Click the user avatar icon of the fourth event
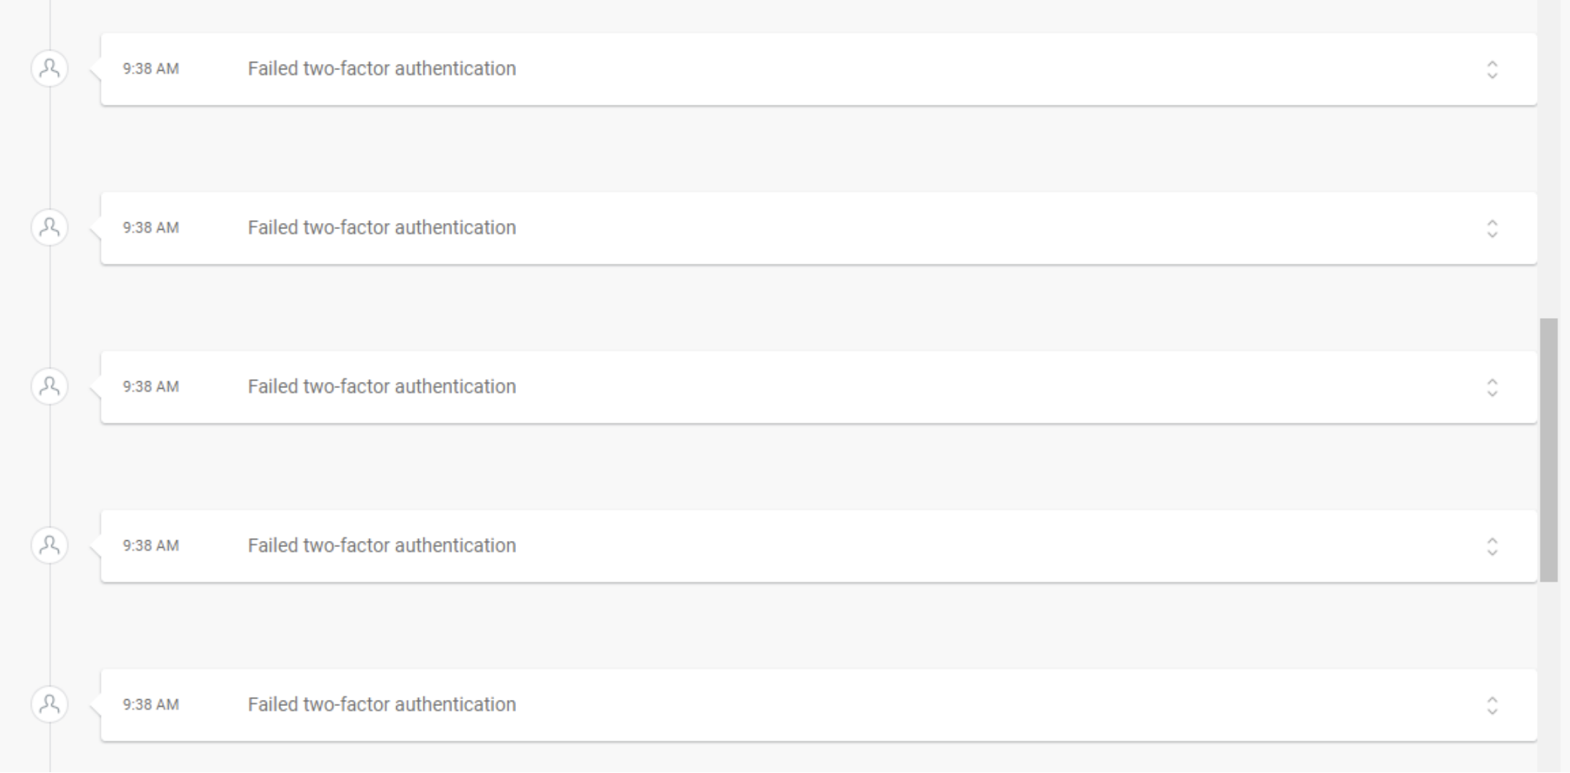The width and height of the screenshot is (1570, 773). pos(50,545)
